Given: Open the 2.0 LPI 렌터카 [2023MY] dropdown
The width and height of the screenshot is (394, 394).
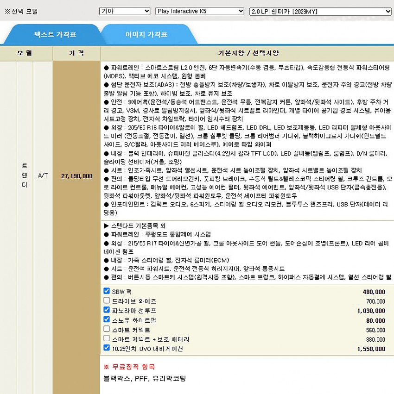Looking at the screenshot, I should 320,11.
